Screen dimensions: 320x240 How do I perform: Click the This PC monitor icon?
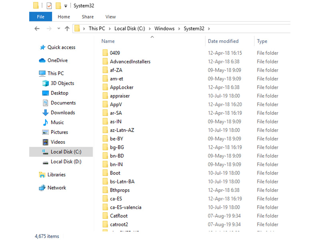[42, 74]
